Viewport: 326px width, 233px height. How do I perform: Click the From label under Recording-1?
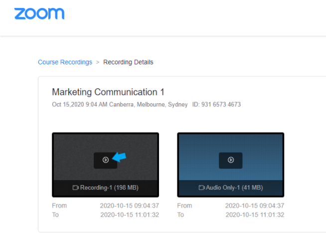59,206
